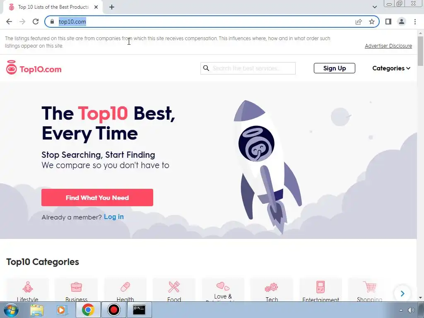Open the Chrome profile avatar
The image size is (424, 318).
click(402, 22)
